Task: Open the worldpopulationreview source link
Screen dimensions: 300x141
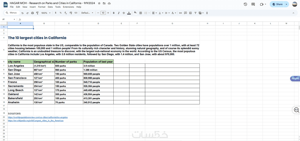Action: [38, 117]
